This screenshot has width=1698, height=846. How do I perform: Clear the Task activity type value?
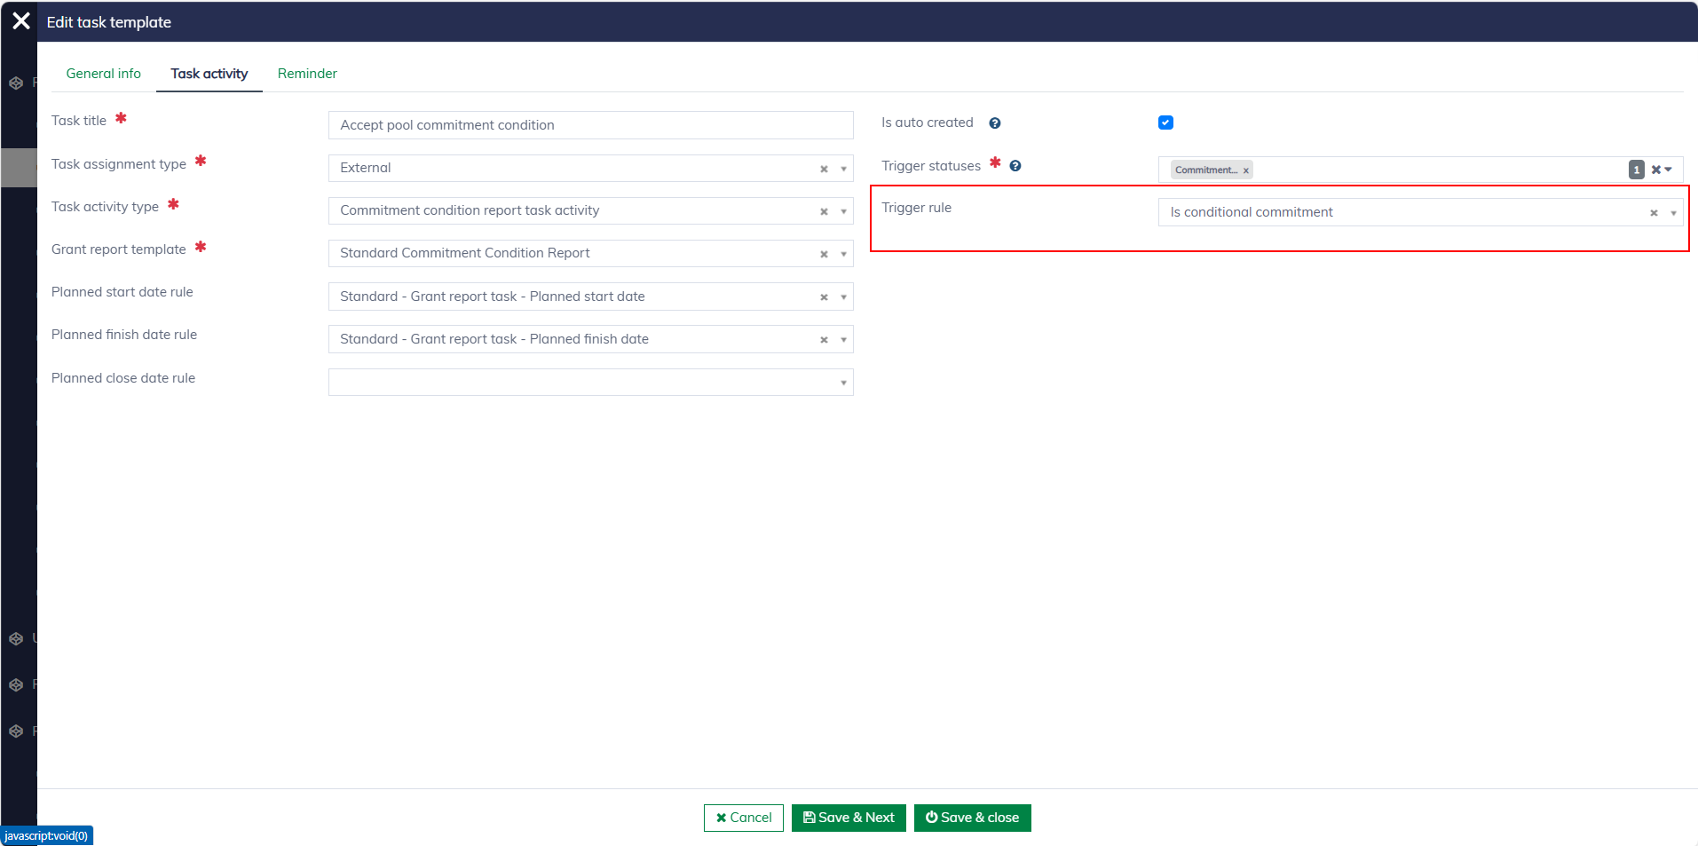click(824, 211)
